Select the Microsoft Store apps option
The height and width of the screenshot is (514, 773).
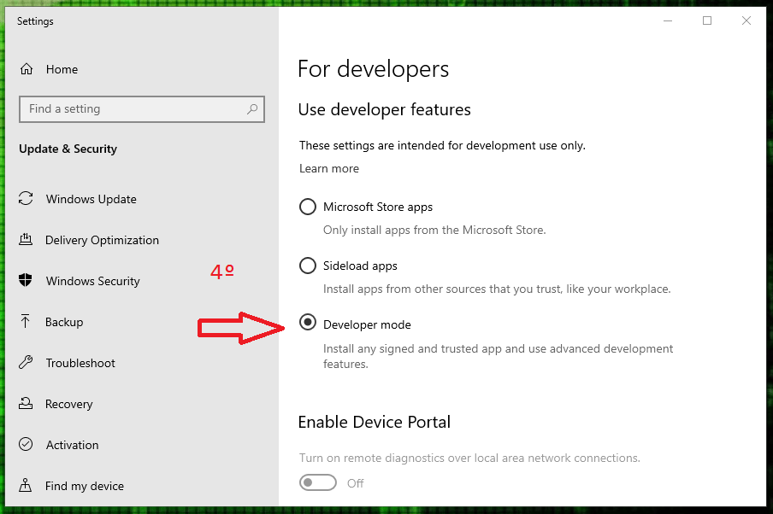click(308, 207)
